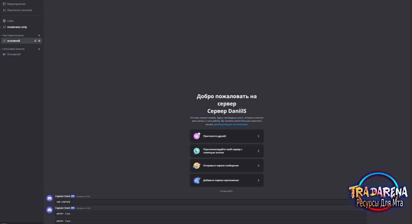The width and height of the screenshot is (412, 224).
Task: Add a channel to ГОЛОСОВЫЕ КАНАЛЫ with plus
Action: 39,49
